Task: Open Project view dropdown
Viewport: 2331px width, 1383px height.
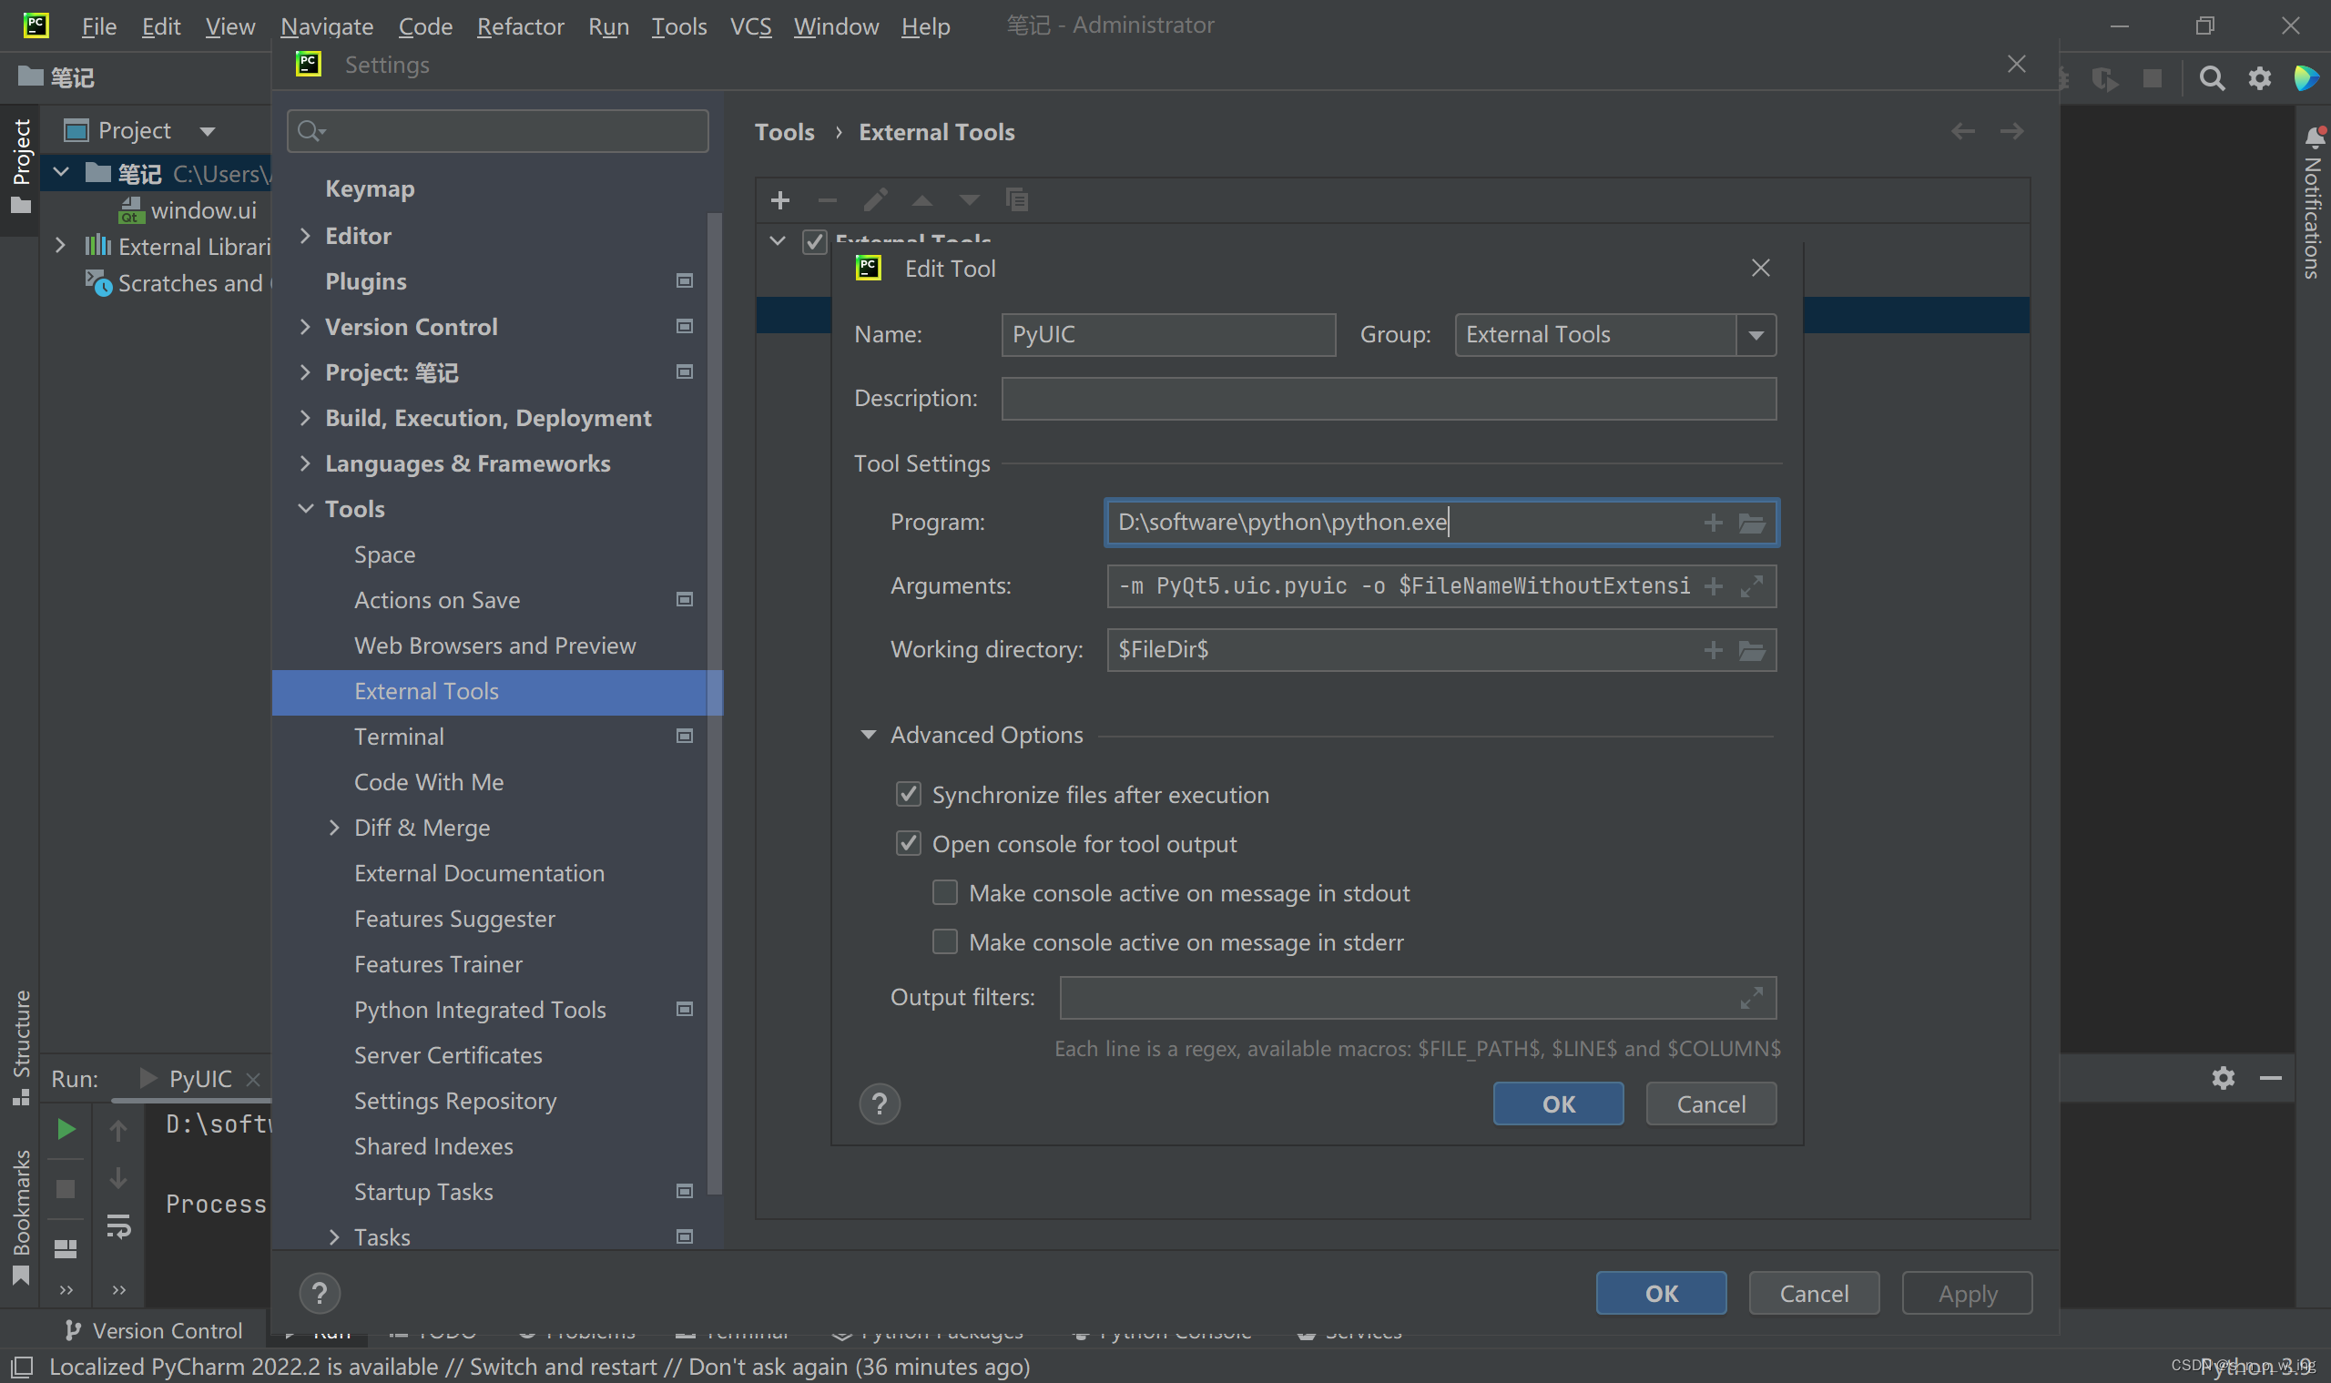Action: 208,131
